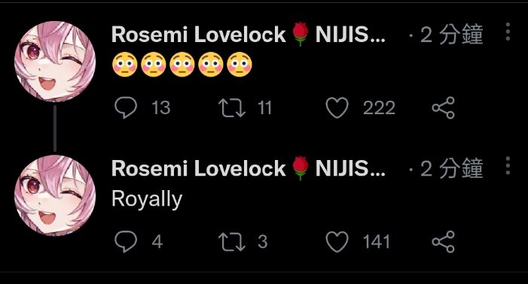Open the three-dot menu on the 'Royally' tweet
The height and width of the screenshot is (284, 528).
point(508,165)
